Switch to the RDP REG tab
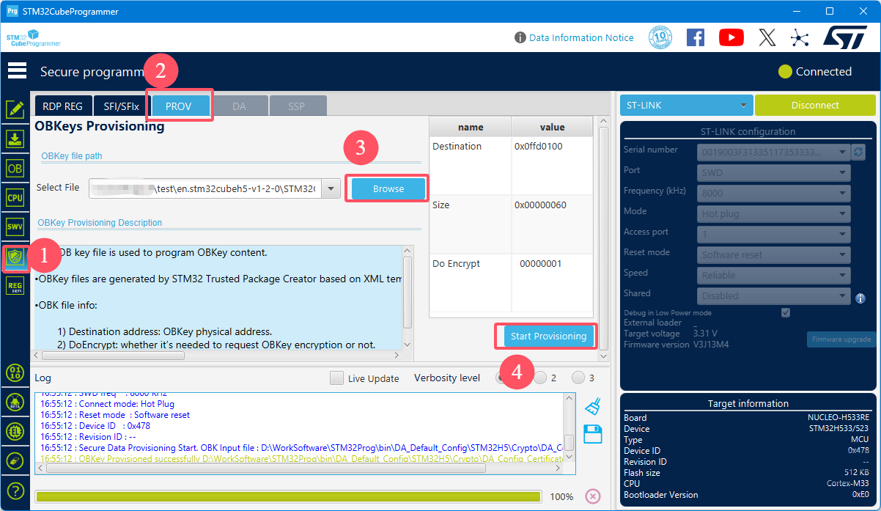The width and height of the screenshot is (881, 511). [x=63, y=106]
